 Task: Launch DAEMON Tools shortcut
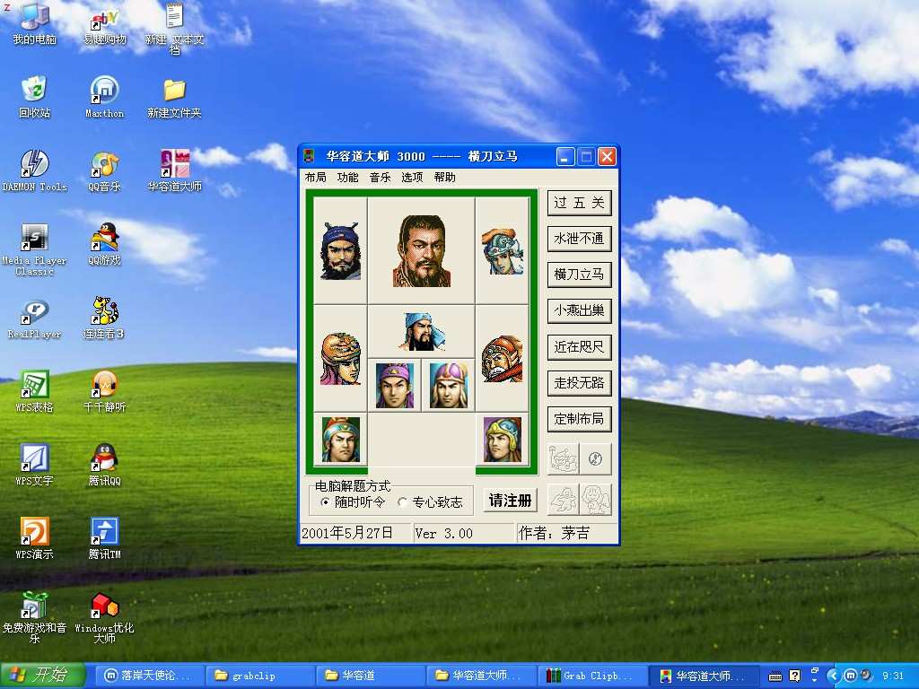coord(35,170)
